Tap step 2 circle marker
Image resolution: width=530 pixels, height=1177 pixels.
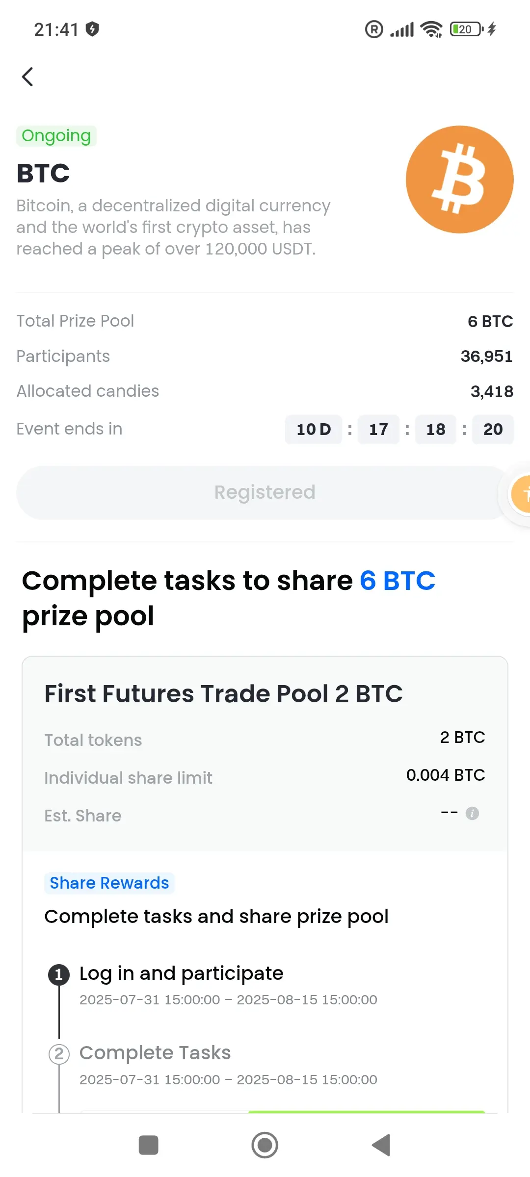59,1054
